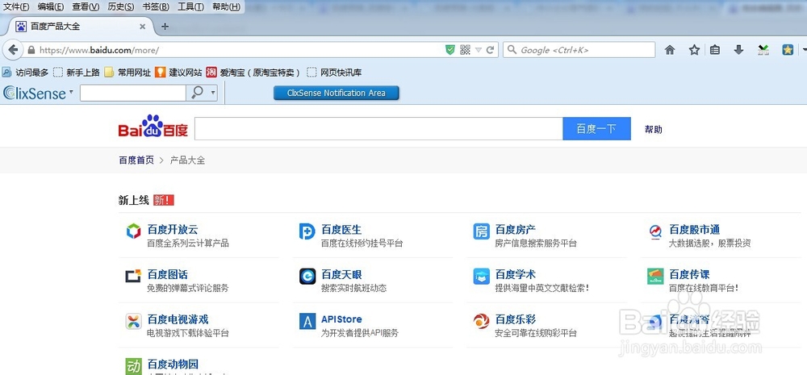The height and width of the screenshot is (375, 807).
Task: Click the 百度房产 product icon
Action: 481,231
